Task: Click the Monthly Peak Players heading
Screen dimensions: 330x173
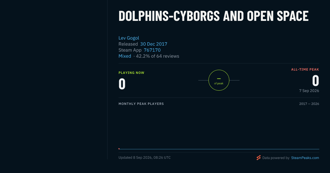Action: (141, 104)
